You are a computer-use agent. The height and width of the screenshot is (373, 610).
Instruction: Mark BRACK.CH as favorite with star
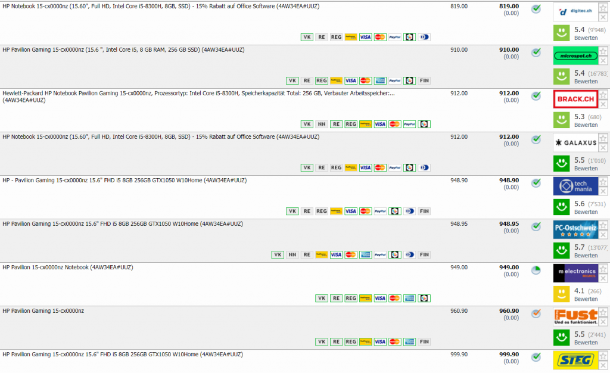[603, 95]
